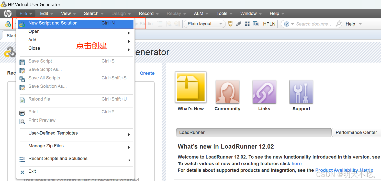The height and width of the screenshot is (181, 381).
Task: Open the View menu
Action: point(68,14)
